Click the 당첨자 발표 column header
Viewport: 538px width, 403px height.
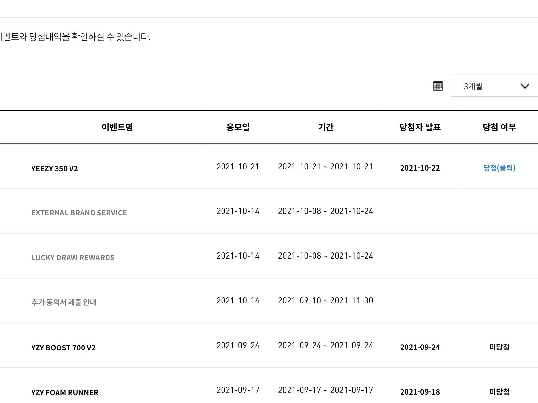click(x=420, y=127)
